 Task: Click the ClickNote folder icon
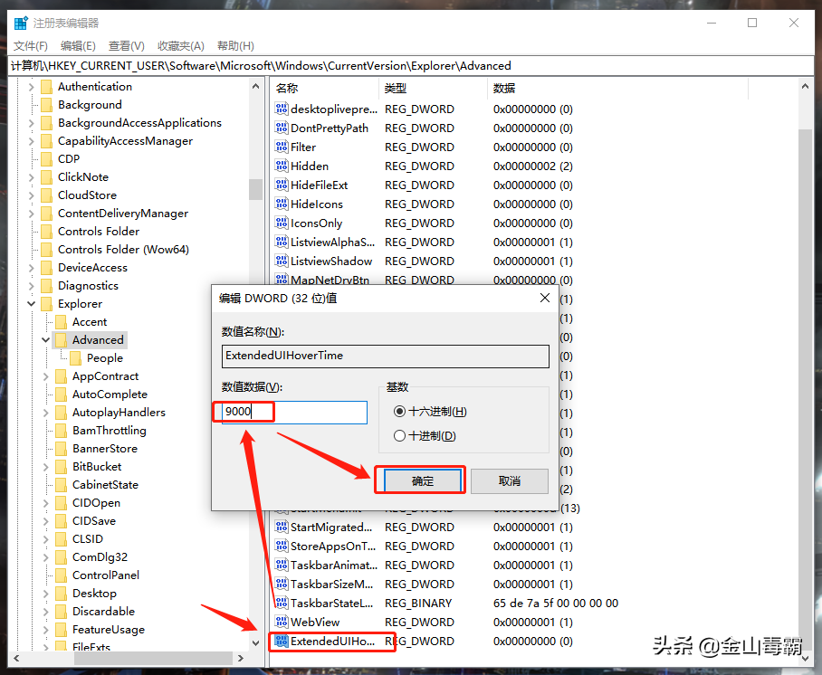pos(47,177)
